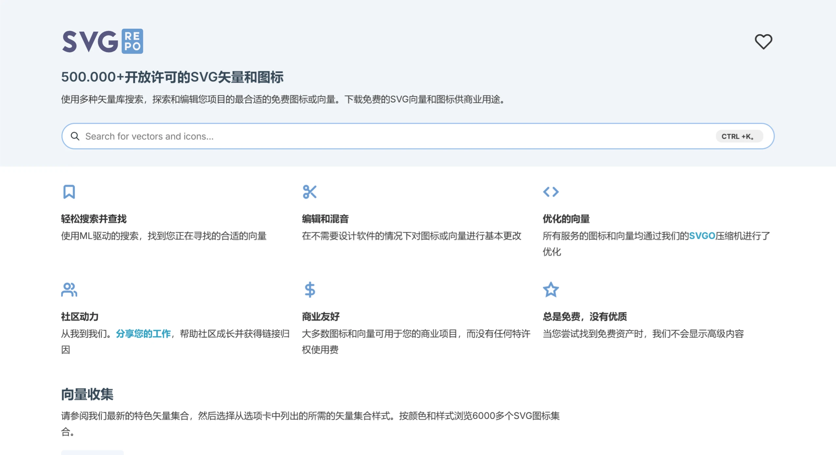The image size is (836, 455).
Task: Click the 向量收集 section heading
Action: click(x=87, y=394)
